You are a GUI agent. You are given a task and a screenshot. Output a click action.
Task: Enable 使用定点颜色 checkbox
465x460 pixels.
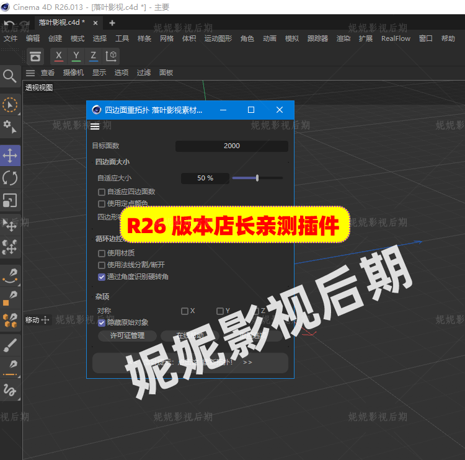[102, 204]
